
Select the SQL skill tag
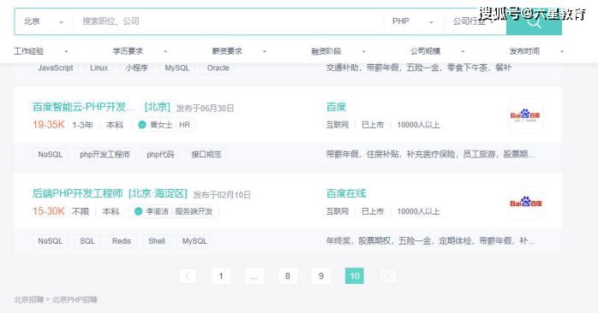(x=87, y=241)
